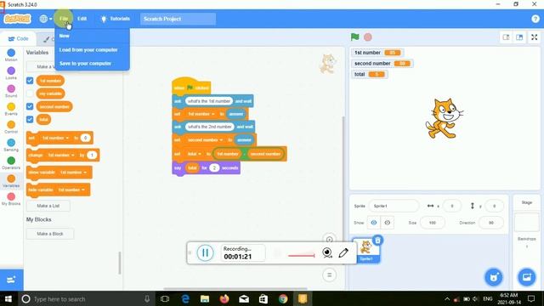Select the My Blocks category
The image size is (544, 306).
[11, 199]
